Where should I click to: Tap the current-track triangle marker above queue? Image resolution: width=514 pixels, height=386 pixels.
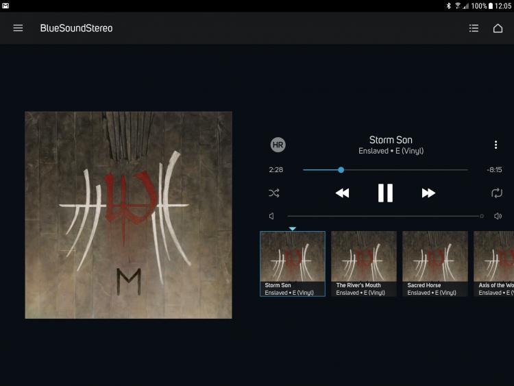pyautogui.click(x=293, y=228)
